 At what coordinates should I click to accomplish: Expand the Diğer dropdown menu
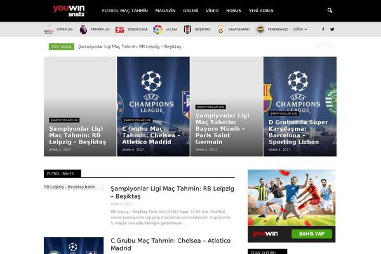click(x=300, y=29)
